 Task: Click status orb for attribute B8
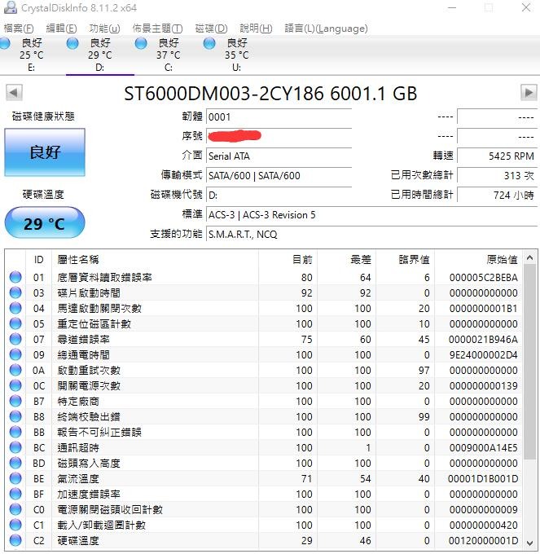15,416
